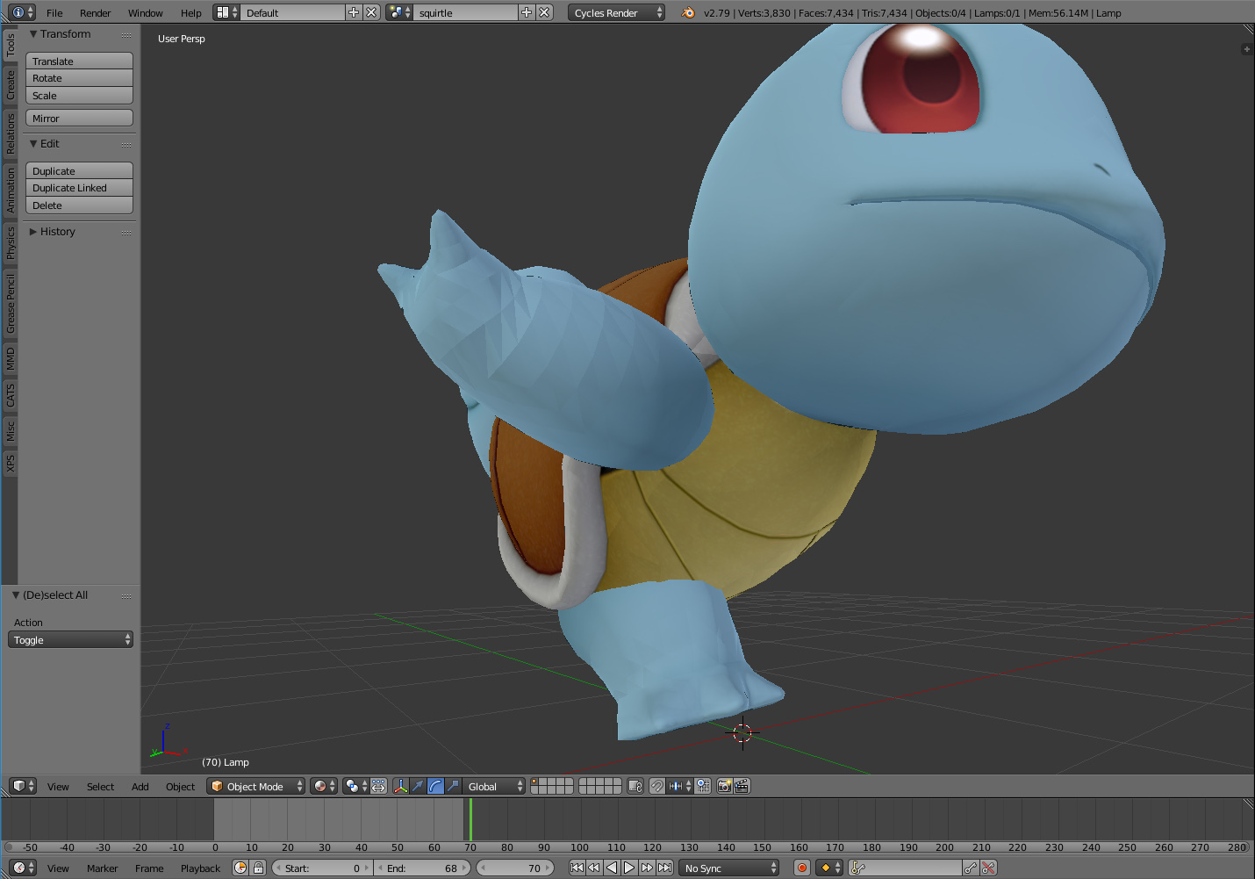
Task: Open the Toggle action dropdown
Action: click(x=70, y=639)
